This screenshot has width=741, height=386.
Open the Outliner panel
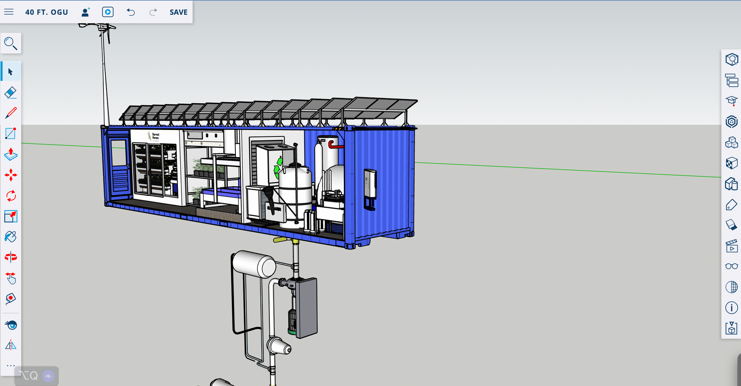coord(732,81)
